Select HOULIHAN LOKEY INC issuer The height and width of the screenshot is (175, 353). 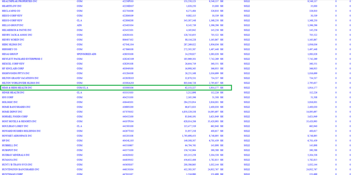[x=15, y=126]
